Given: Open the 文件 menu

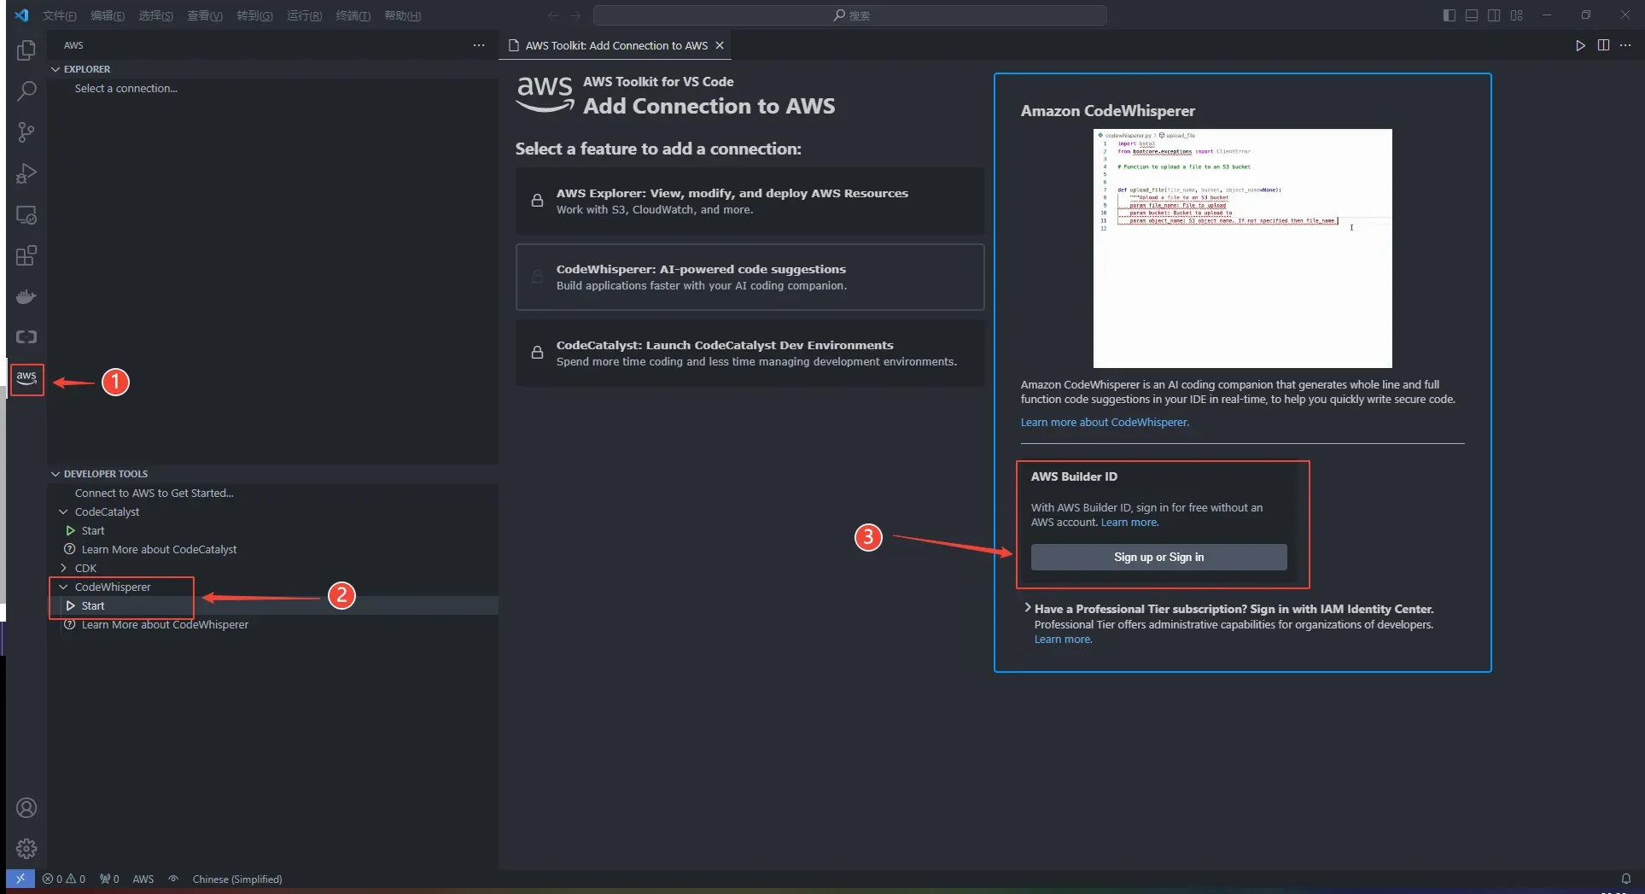Looking at the screenshot, I should 60,15.
